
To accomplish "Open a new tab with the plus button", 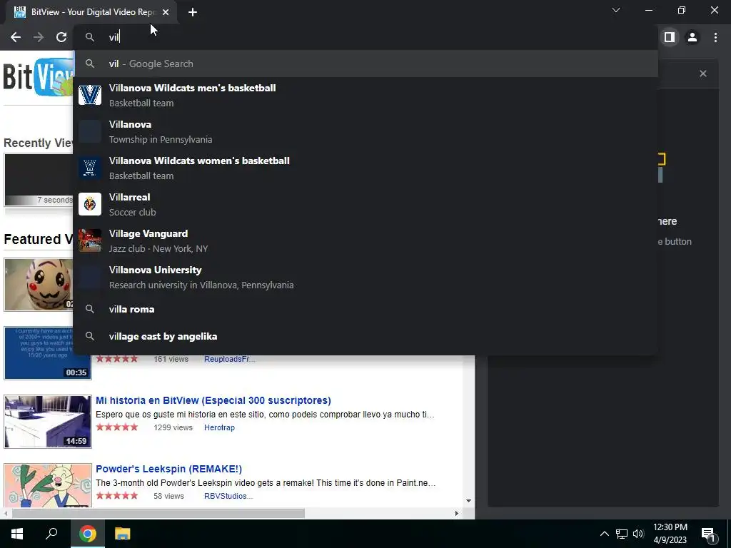I will coord(193,12).
